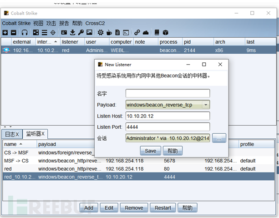Select the red_10.10.2... listener row
279x218 pixels.
pos(138,177)
